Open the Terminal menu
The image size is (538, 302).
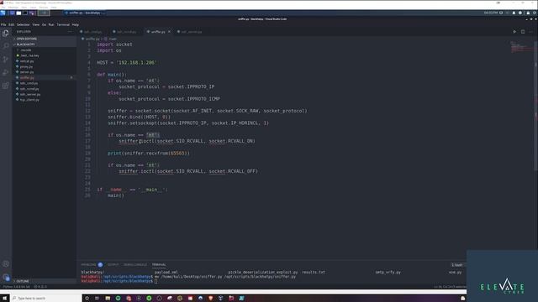63,24
